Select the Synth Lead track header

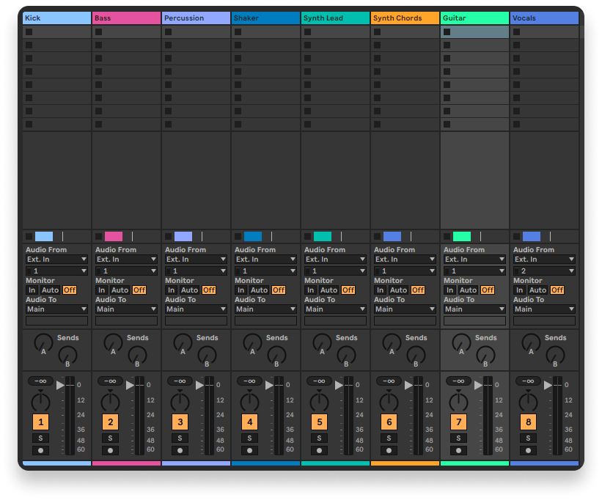point(334,18)
